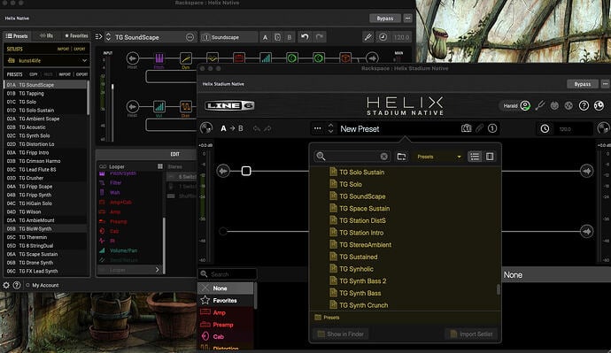Toggle Bypass in Helix Native window

tap(385, 19)
